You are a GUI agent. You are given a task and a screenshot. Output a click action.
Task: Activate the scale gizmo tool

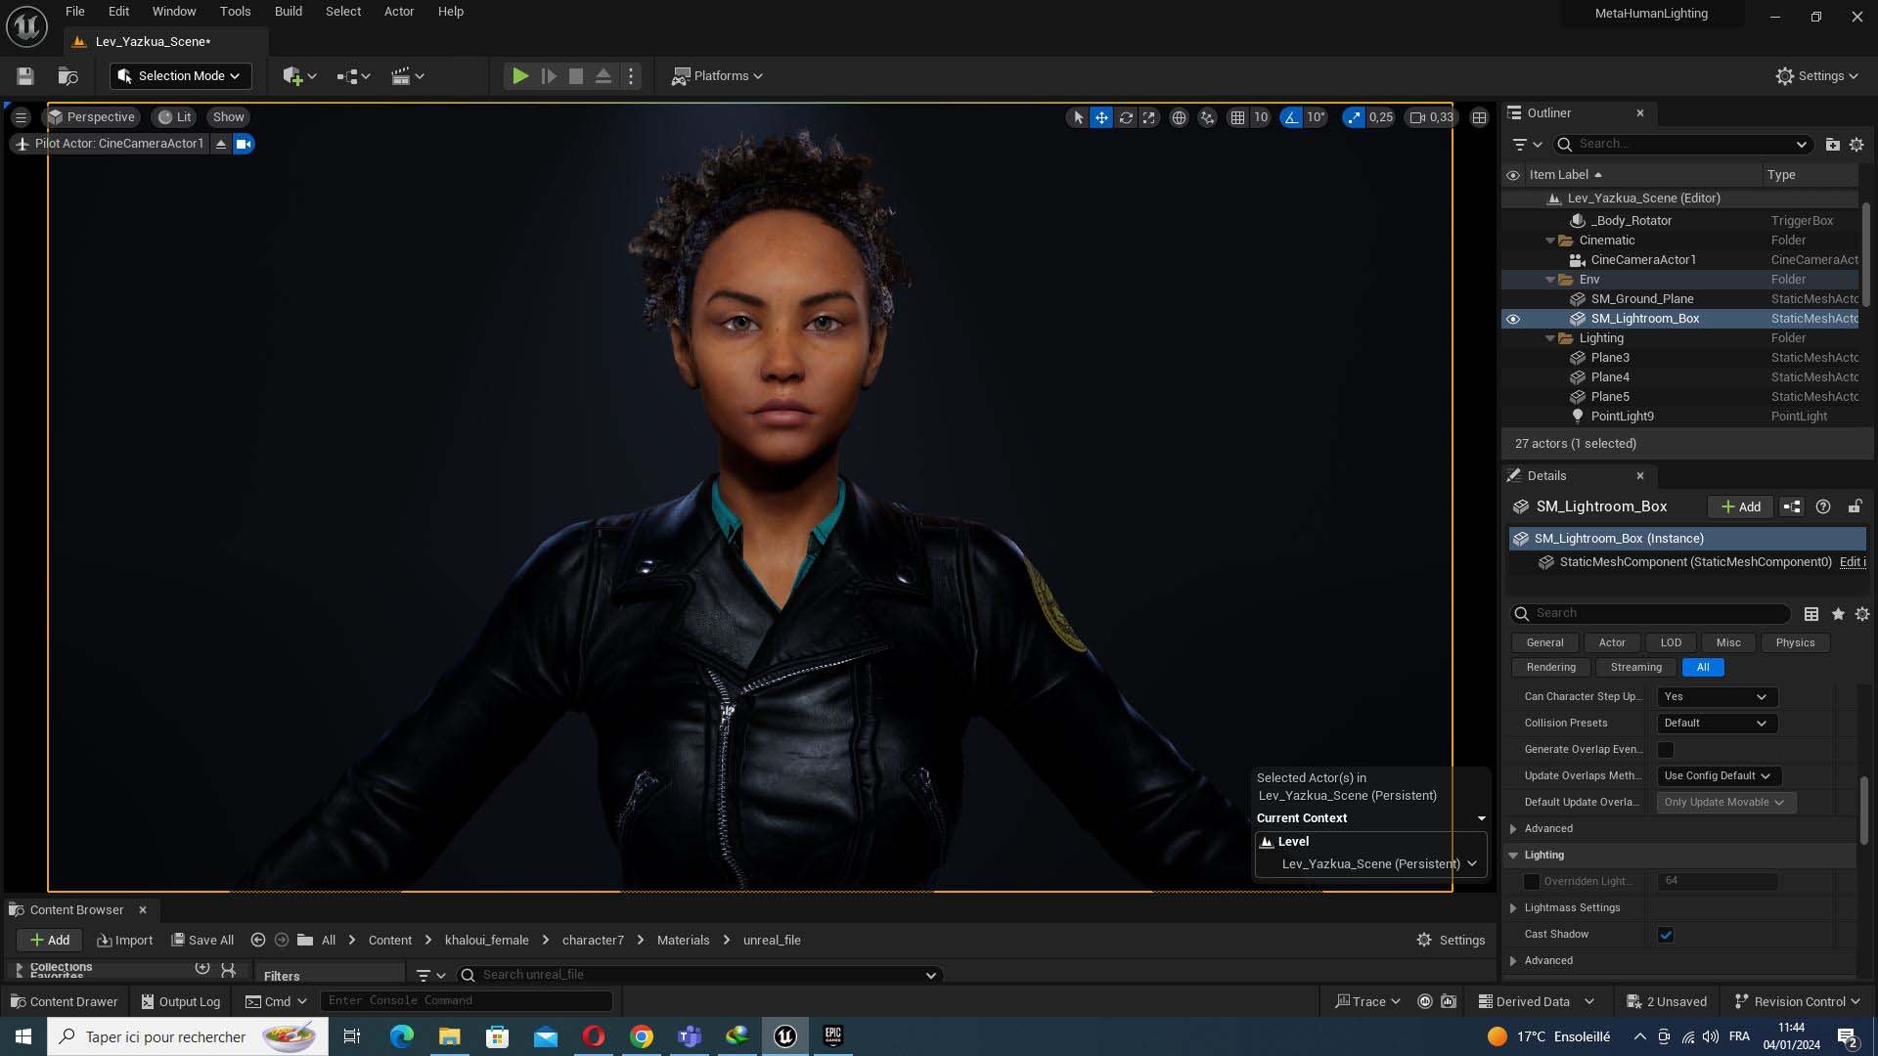click(x=1149, y=117)
